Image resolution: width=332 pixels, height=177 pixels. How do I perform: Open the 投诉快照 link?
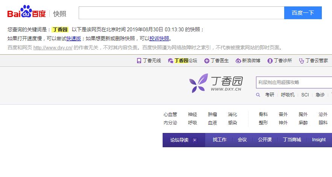tap(159, 38)
